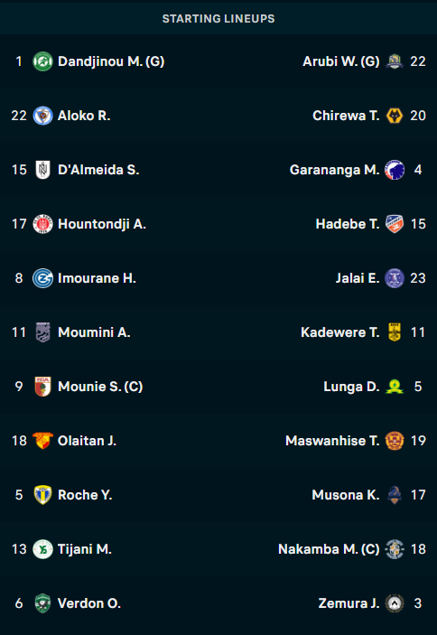The image size is (437, 635).
Task: Click the club crest next to Nakamba M.
Action: [x=394, y=549]
